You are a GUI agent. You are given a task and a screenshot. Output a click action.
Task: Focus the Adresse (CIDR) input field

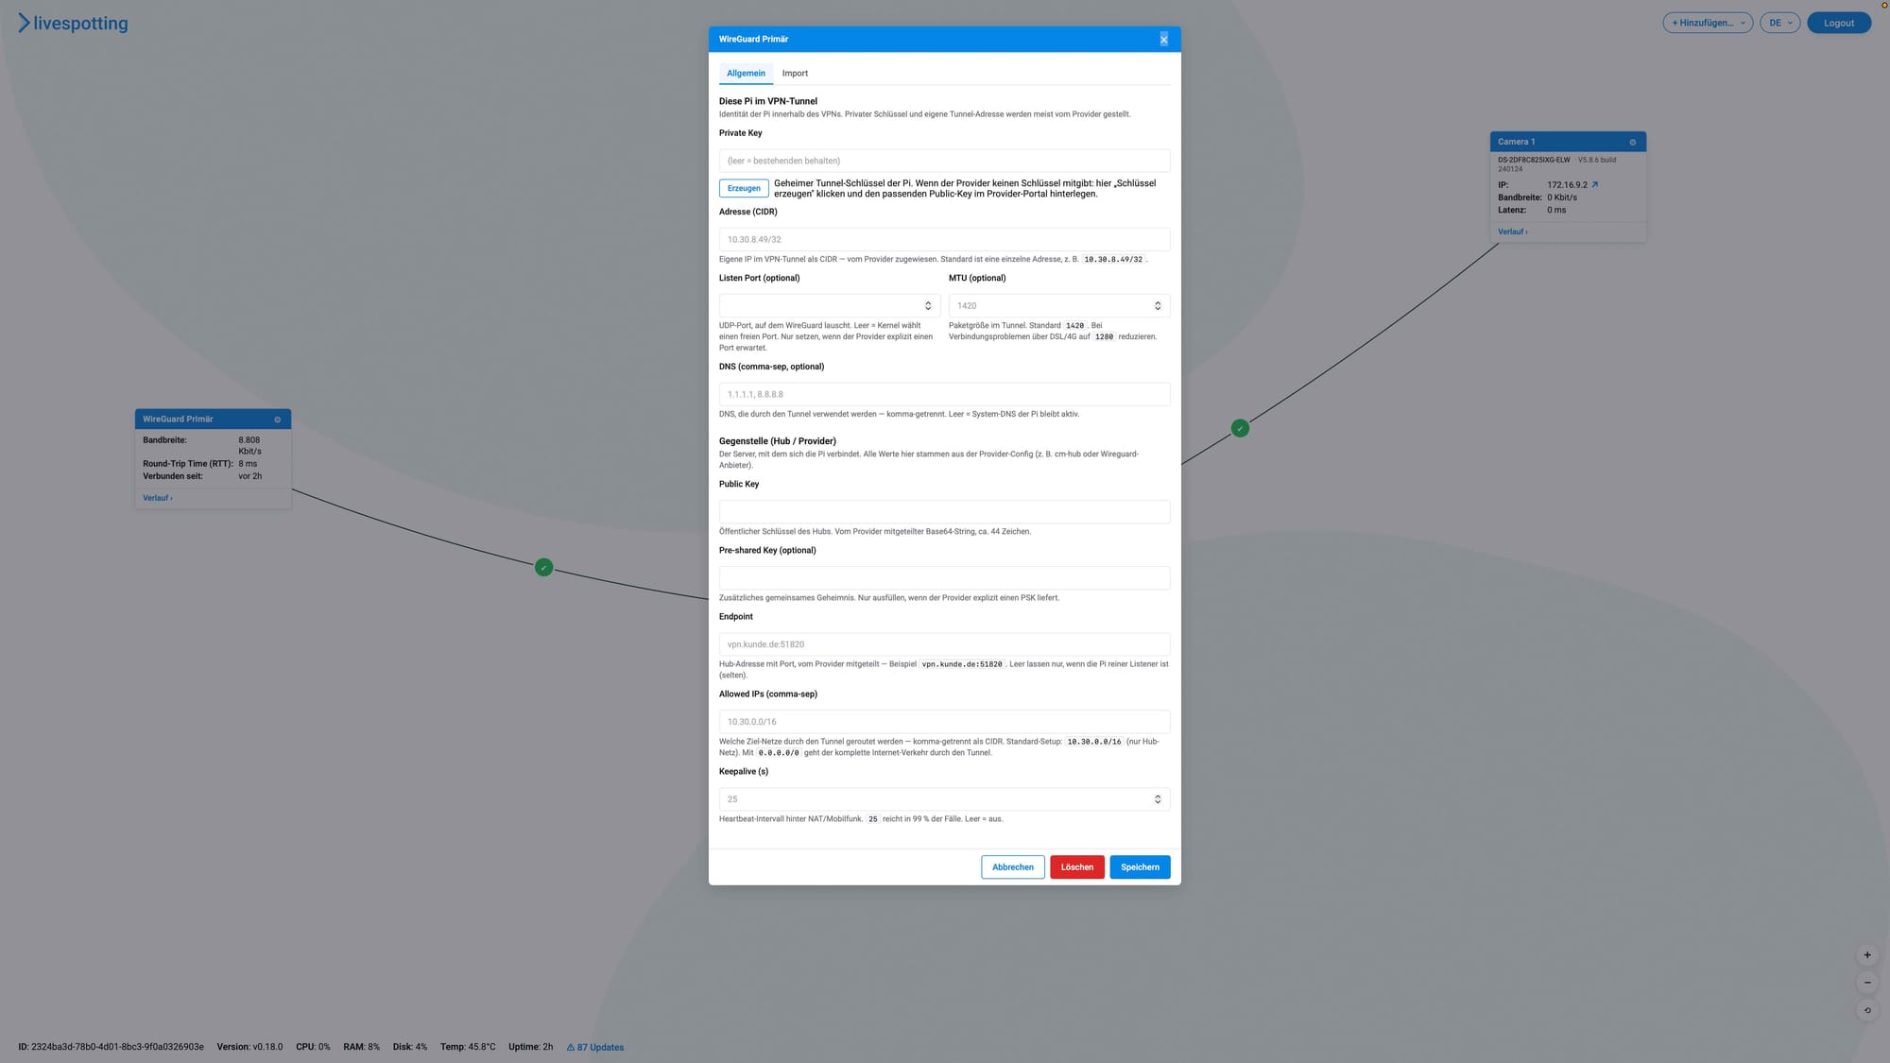pyautogui.click(x=944, y=240)
